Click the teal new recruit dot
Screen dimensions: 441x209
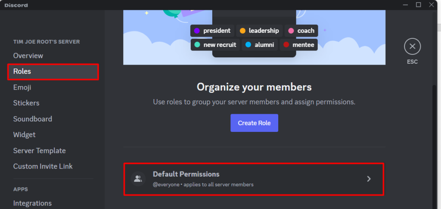point(197,45)
